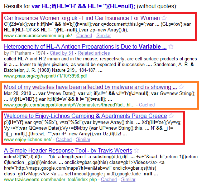211x185 pixels.
Task: Open Similar link for carinsurancewomen.org.uk
Action: pyautogui.click(x=104, y=36)
